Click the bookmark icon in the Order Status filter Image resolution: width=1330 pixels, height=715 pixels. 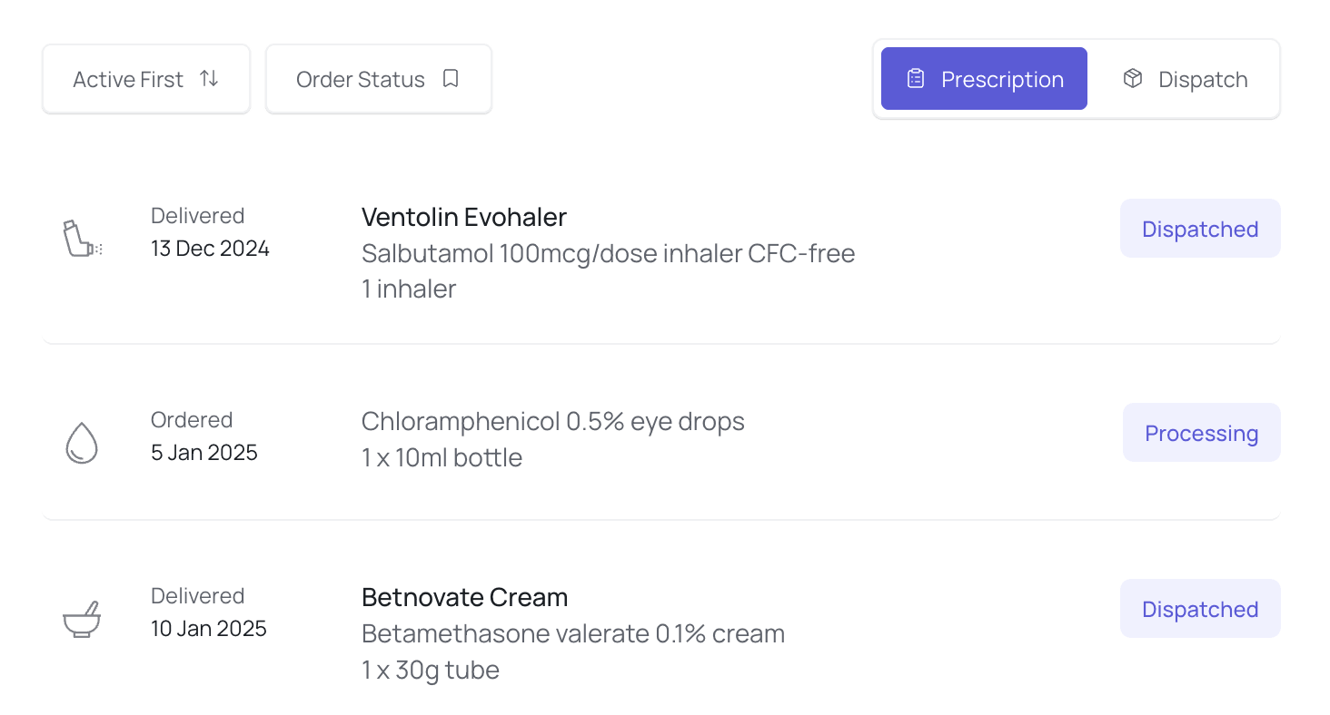[x=451, y=78]
